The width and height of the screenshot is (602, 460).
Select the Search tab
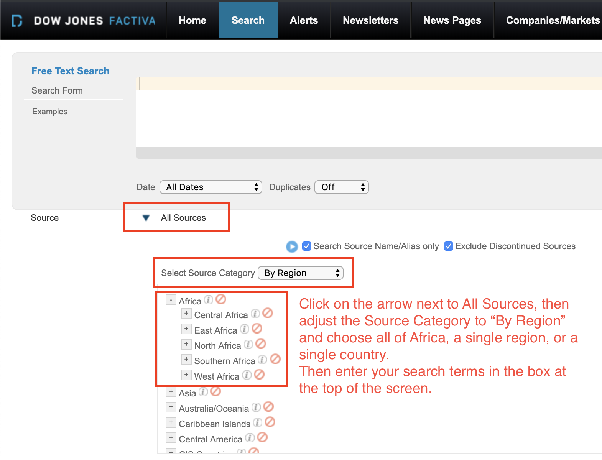click(248, 20)
